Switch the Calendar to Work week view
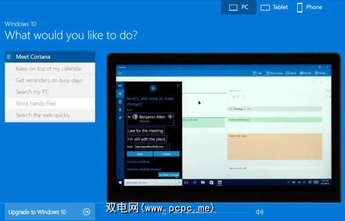Screen dimensions: 345x221 coord(274,73)
